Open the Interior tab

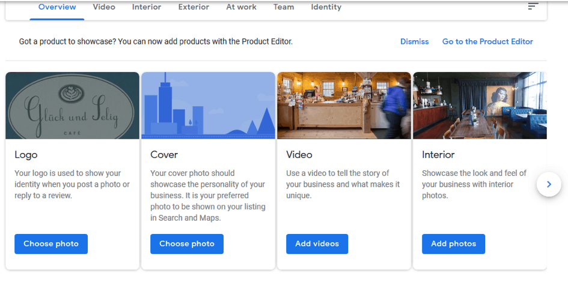click(x=147, y=7)
